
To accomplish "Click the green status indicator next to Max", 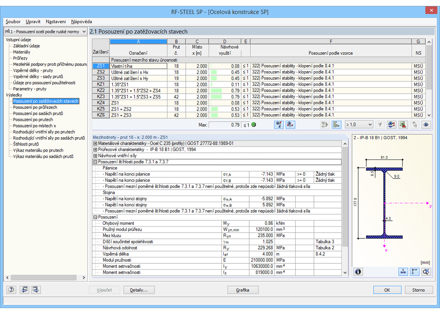I will tap(254, 125).
